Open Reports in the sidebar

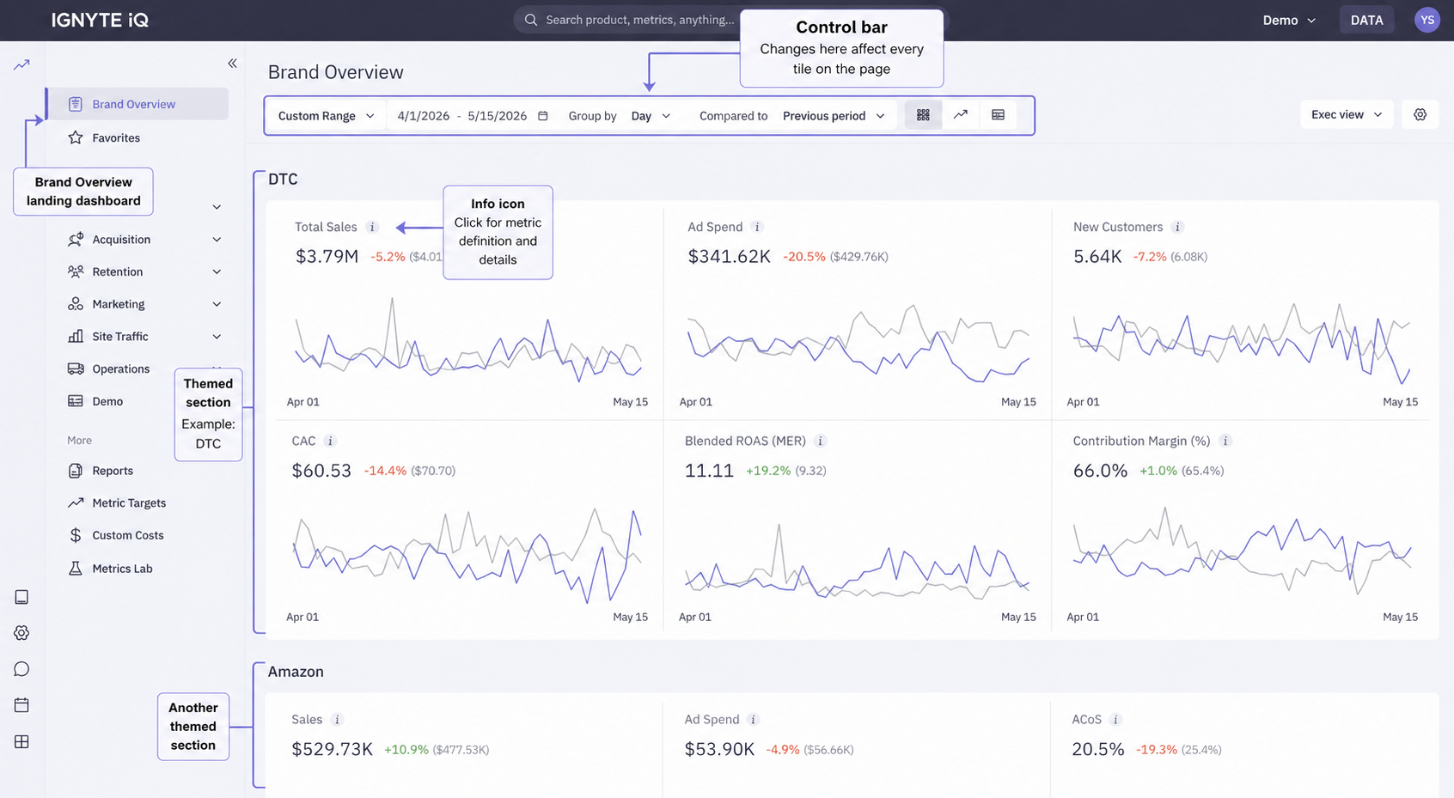(x=113, y=471)
